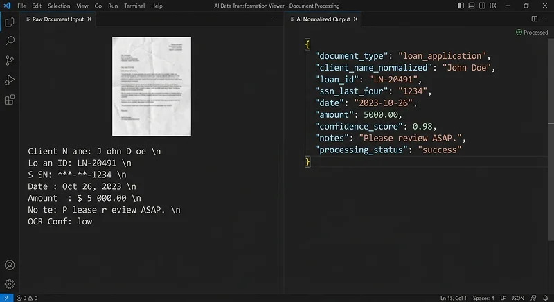554x302 pixels.
Task: Open the Accounts menu icon
Action: click(x=10, y=265)
